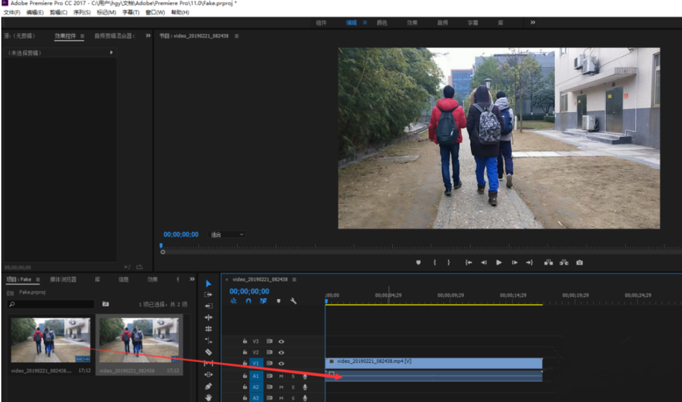Viewport: 682px width, 402px height.
Task: Open the zoom level 适合 dropdown
Action: [x=227, y=235]
